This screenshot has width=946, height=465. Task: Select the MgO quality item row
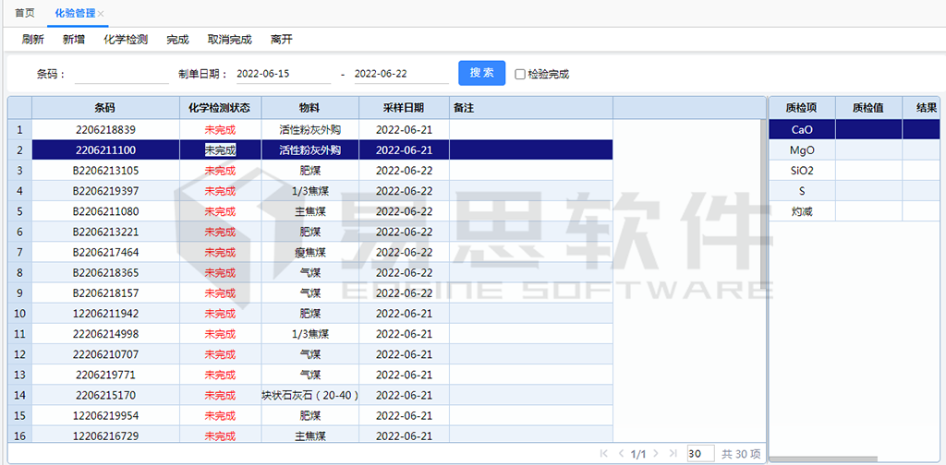click(802, 150)
